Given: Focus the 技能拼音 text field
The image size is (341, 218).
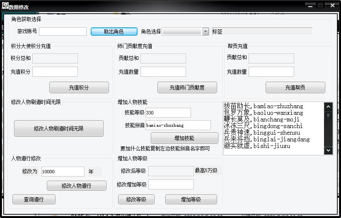Looking at the screenshot, I should tap(178, 125).
